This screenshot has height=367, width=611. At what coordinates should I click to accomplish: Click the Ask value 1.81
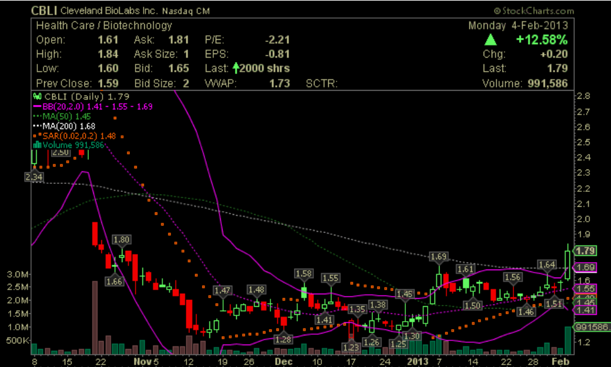[178, 40]
